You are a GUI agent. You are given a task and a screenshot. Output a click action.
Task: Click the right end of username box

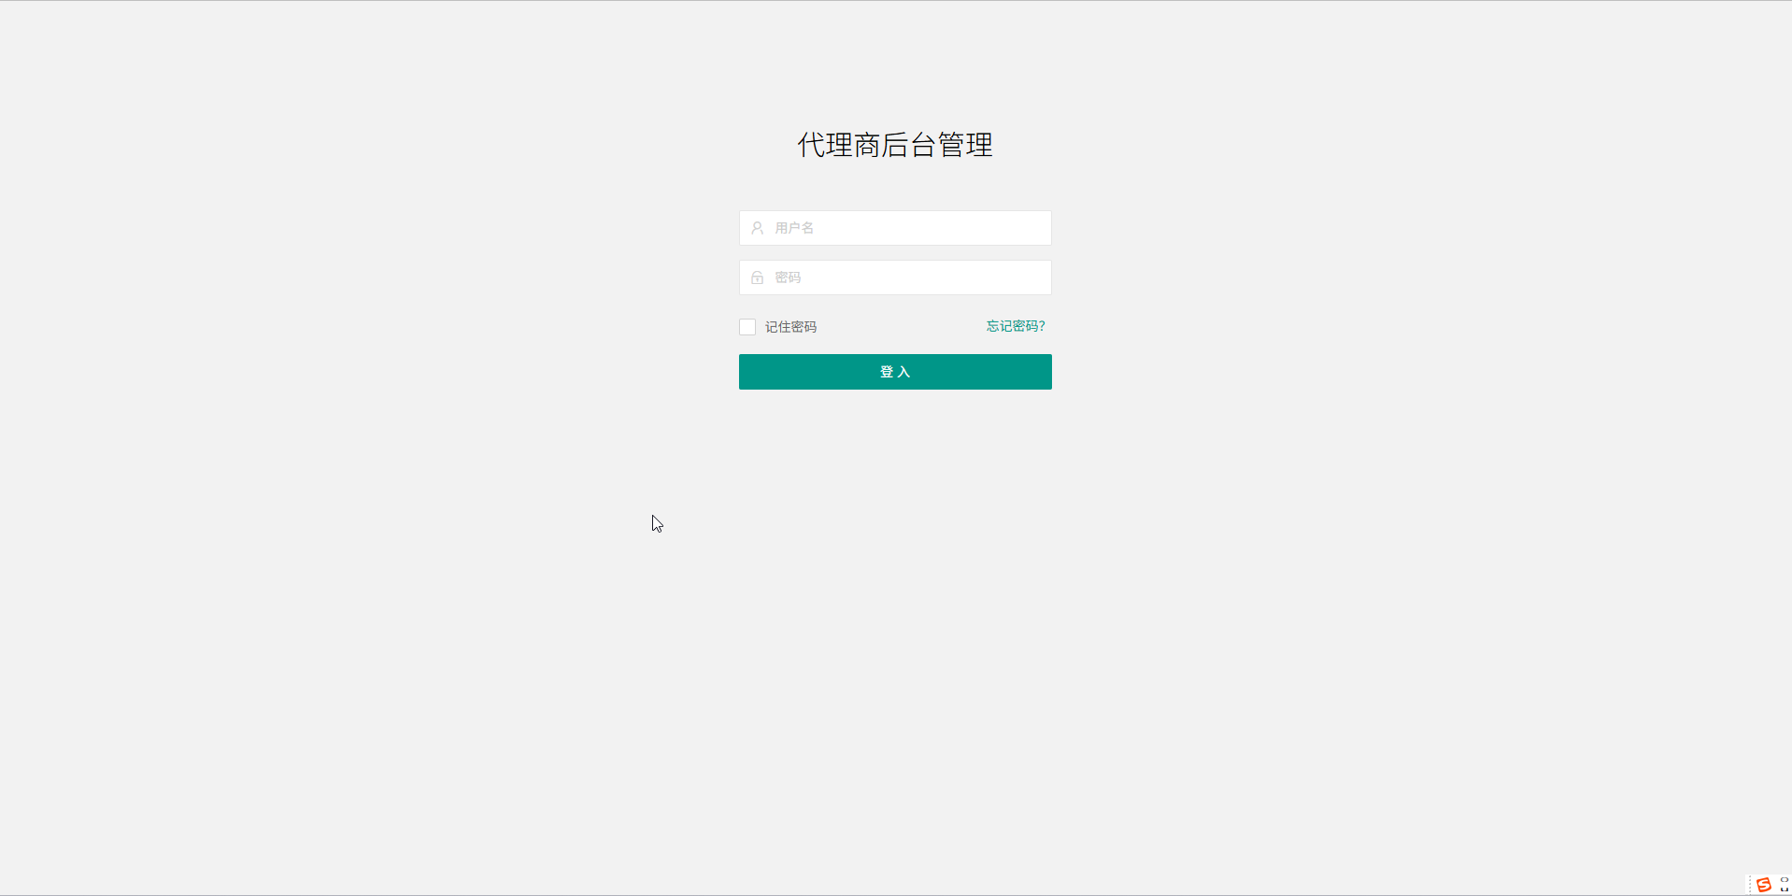(x=1037, y=228)
